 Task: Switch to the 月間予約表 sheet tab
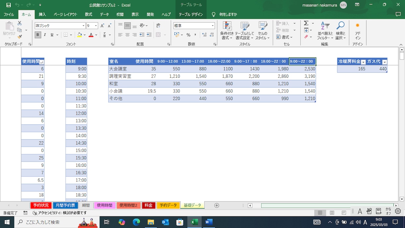[x=65, y=205]
